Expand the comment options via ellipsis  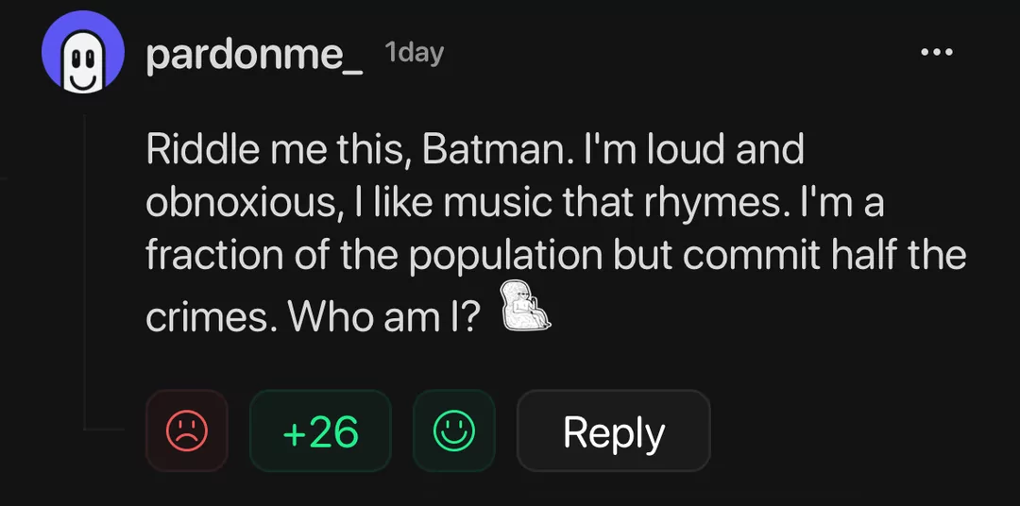(x=938, y=51)
